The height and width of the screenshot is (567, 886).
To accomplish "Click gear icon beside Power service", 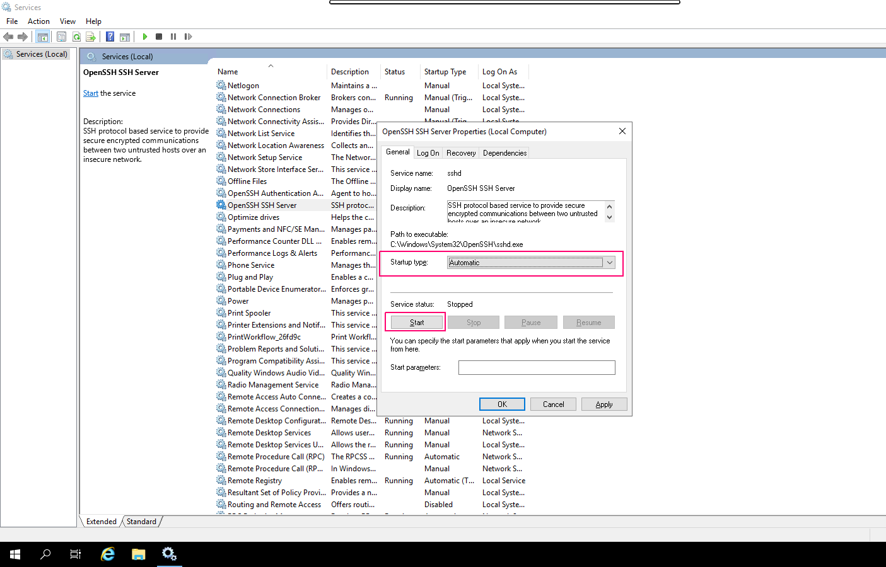I will [x=221, y=301].
